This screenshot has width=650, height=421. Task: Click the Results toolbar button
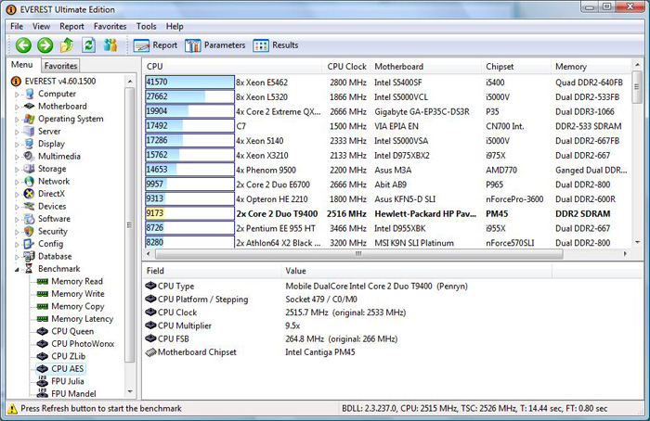pyautogui.click(x=276, y=45)
